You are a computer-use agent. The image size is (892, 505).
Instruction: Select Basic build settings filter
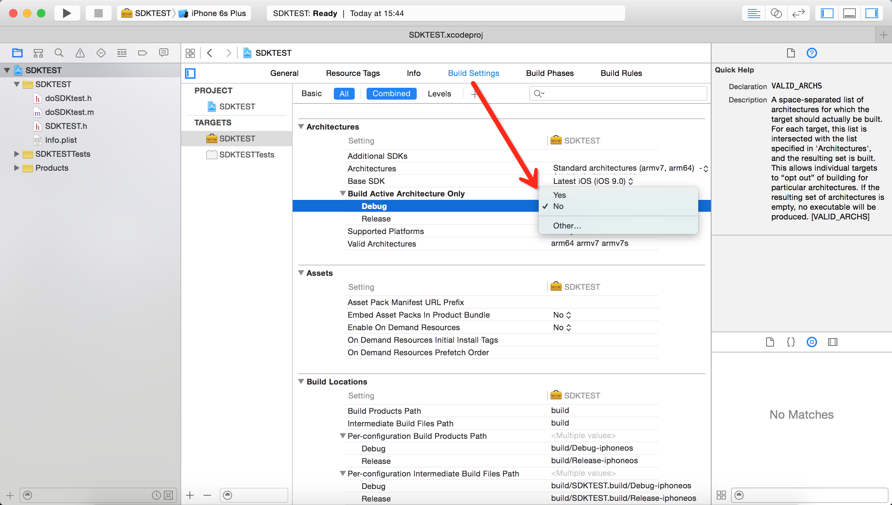click(312, 93)
